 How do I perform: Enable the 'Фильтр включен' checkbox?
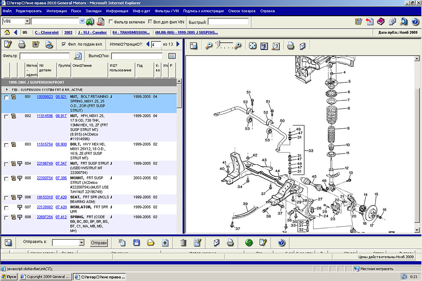[x=111, y=22]
